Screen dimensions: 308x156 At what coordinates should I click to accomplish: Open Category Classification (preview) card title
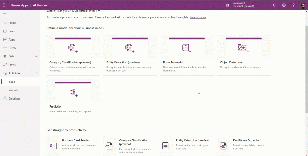click(70, 62)
